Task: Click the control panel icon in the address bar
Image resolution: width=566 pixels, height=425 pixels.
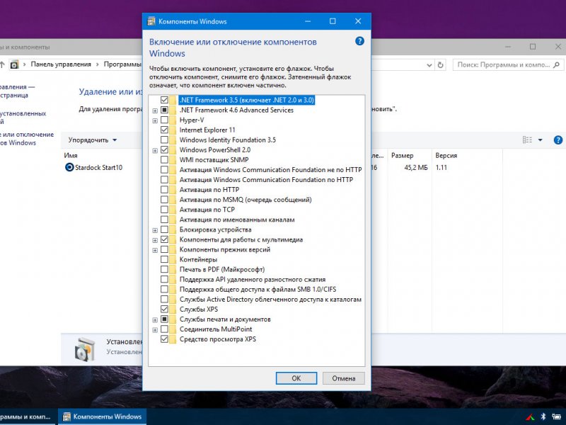Action: pyautogui.click(x=14, y=64)
